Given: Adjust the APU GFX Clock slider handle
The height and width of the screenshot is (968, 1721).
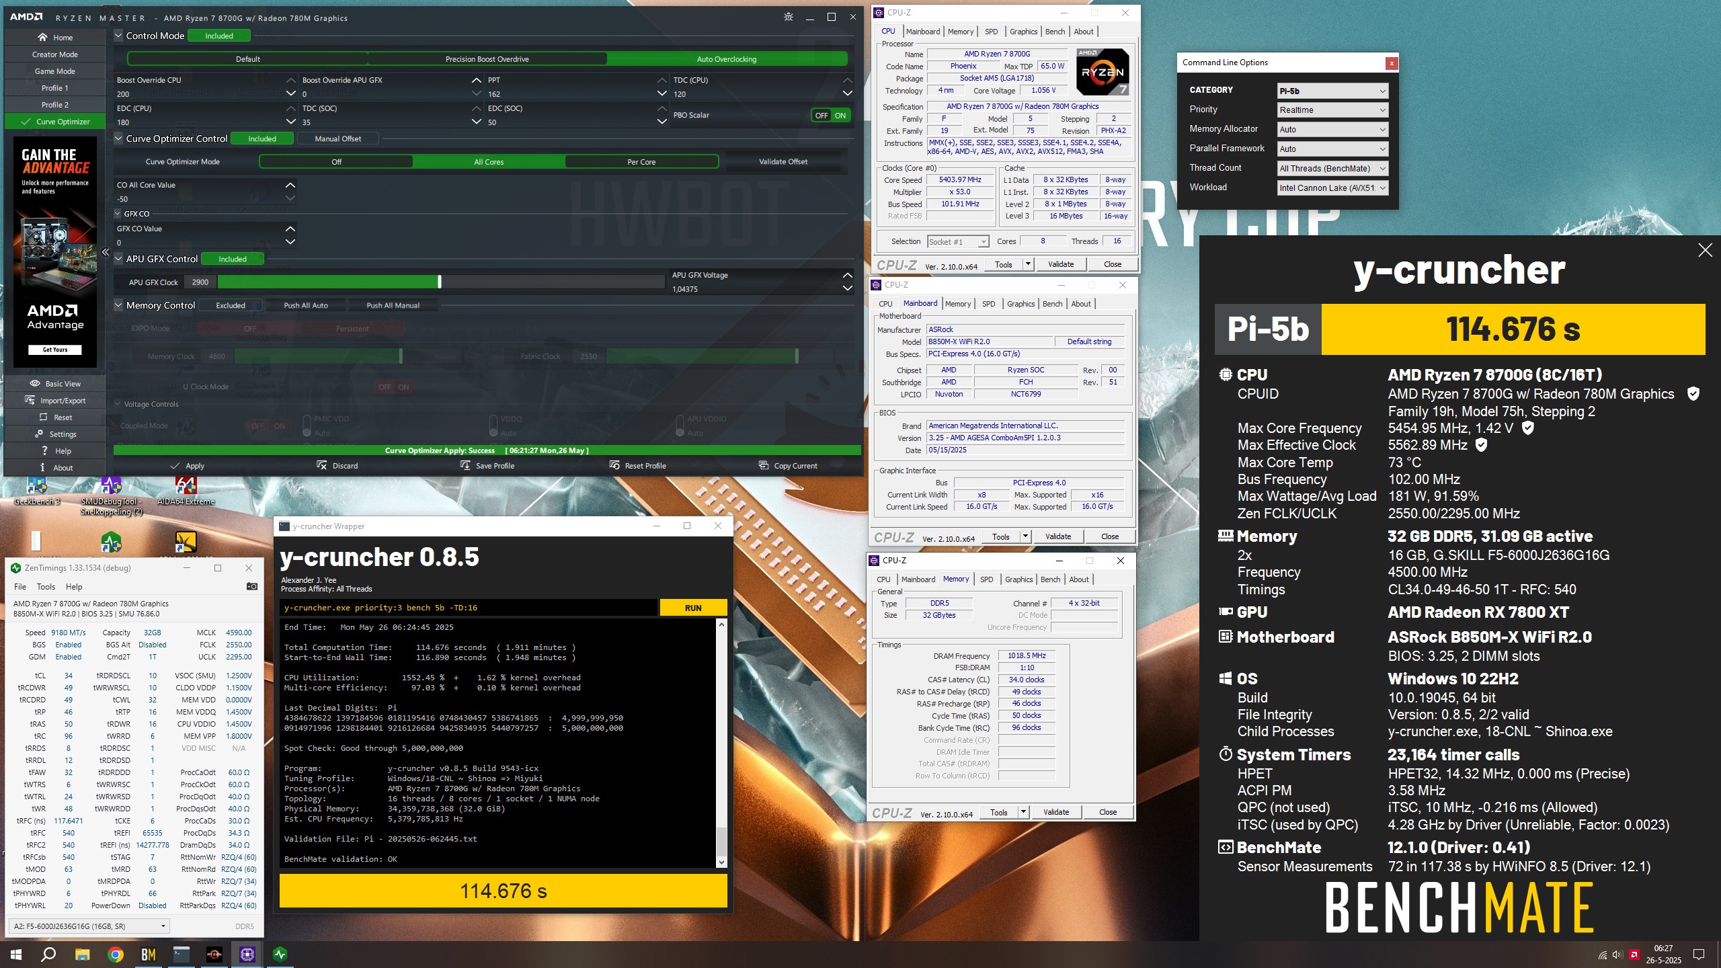Looking at the screenshot, I should pos(440,282).
